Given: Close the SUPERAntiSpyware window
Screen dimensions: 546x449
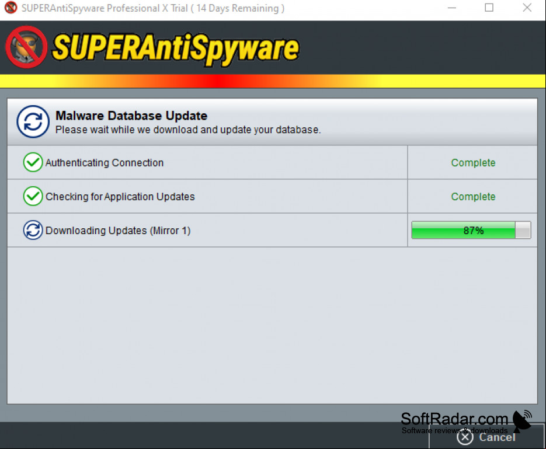Looking at the screenshot, I should coord(527,8).
